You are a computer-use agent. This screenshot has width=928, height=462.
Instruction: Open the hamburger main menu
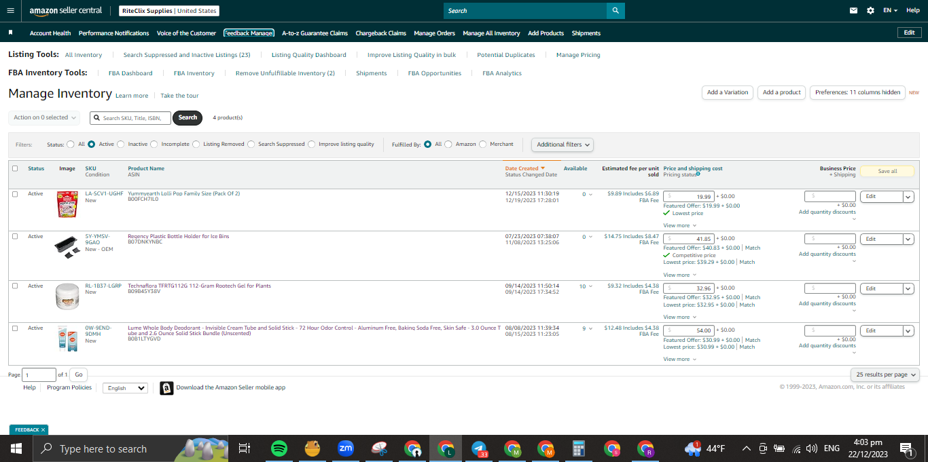(x=10, y=11)
